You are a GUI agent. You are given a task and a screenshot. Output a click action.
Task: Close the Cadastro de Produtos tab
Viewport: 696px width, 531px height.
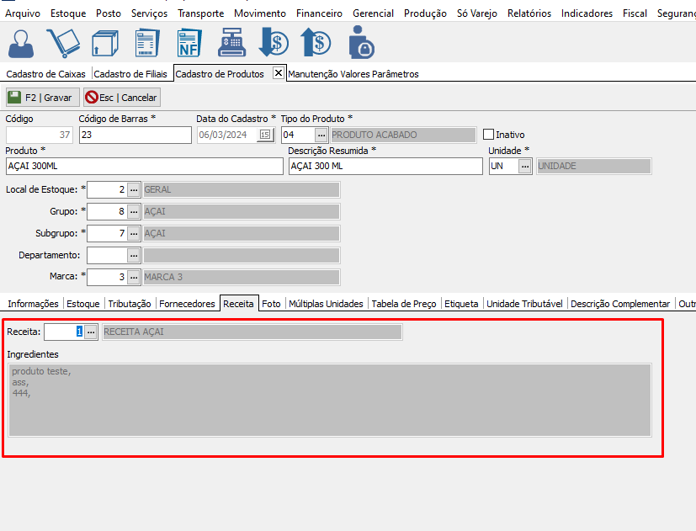[279, 73]
